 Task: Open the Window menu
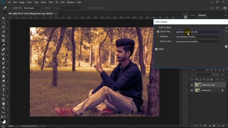pos(71,2)
